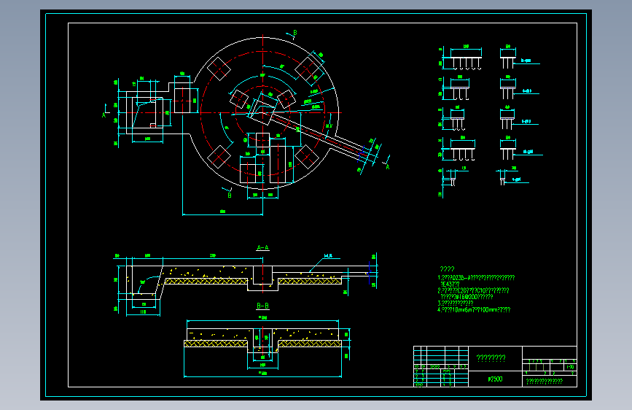
Task: Click the B section marker above the circle
Action: 295,33
